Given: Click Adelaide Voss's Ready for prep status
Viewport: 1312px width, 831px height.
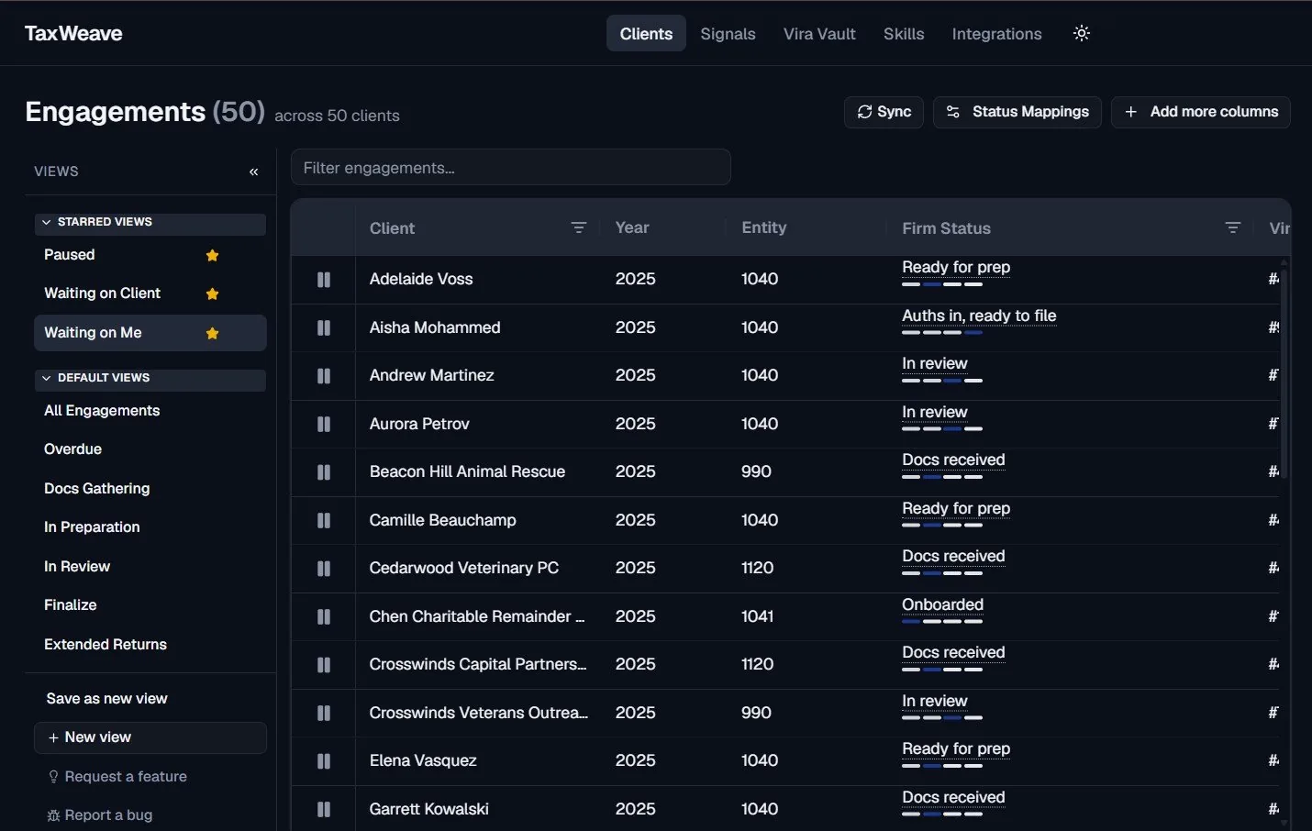Looking at the screenshot, I should click(956, 267).
